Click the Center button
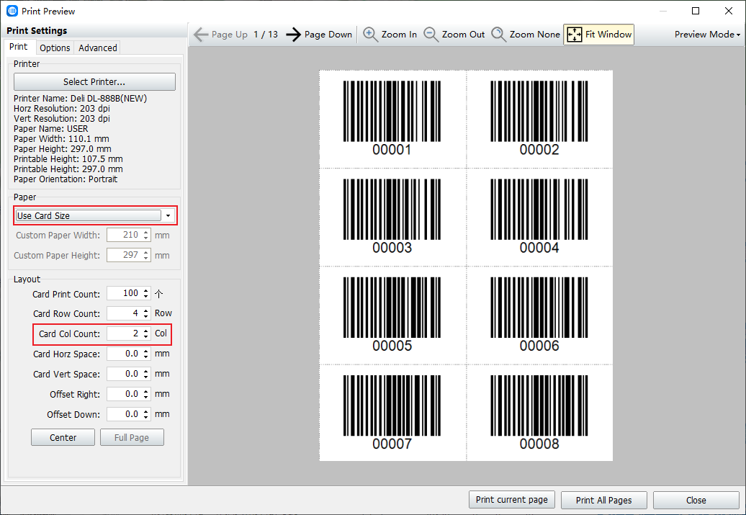 point(63,437)
